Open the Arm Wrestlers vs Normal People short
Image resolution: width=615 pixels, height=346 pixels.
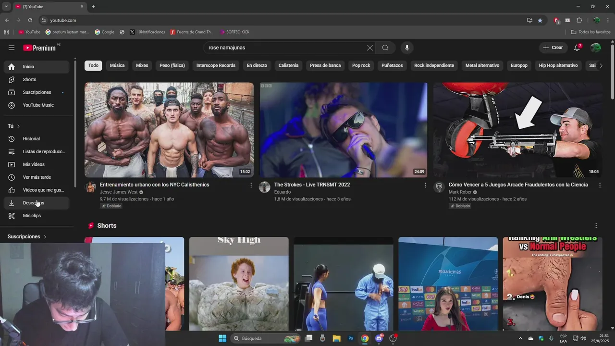pos(553,284)
